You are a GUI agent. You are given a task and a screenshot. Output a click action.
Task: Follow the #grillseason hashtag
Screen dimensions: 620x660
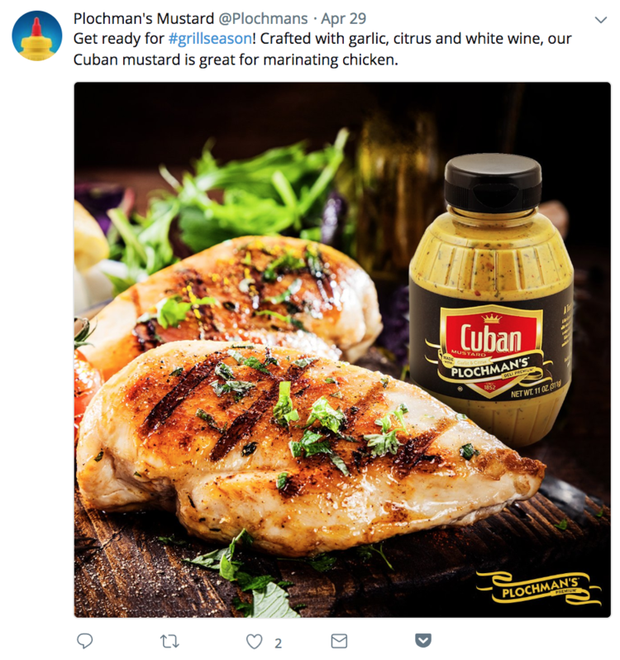click(x=210, y=39)
